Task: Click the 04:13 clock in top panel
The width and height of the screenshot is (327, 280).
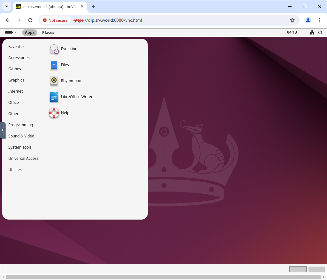Action: pos(292,32)
